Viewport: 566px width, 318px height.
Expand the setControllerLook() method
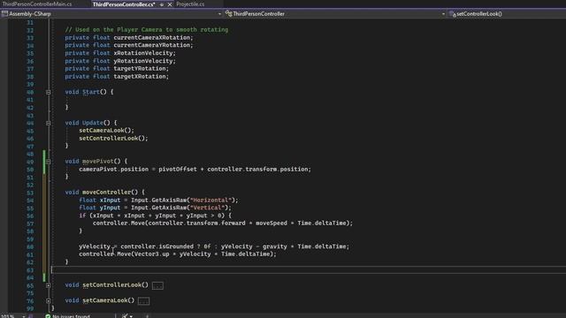click(48, 285)
